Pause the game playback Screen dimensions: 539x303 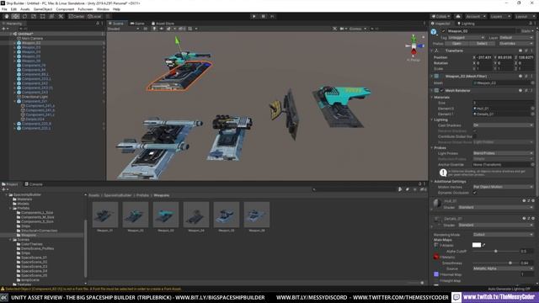click(264, 17)
